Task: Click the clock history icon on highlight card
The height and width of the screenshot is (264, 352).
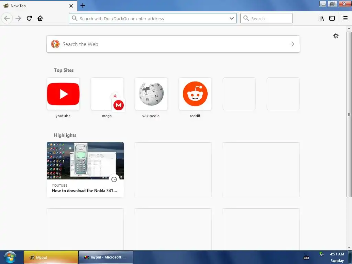Action: (x=114, y=179)
